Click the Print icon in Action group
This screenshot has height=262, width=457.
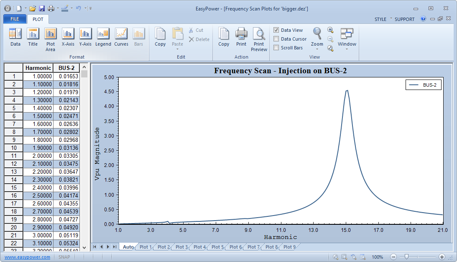click(x=241, y=37)
